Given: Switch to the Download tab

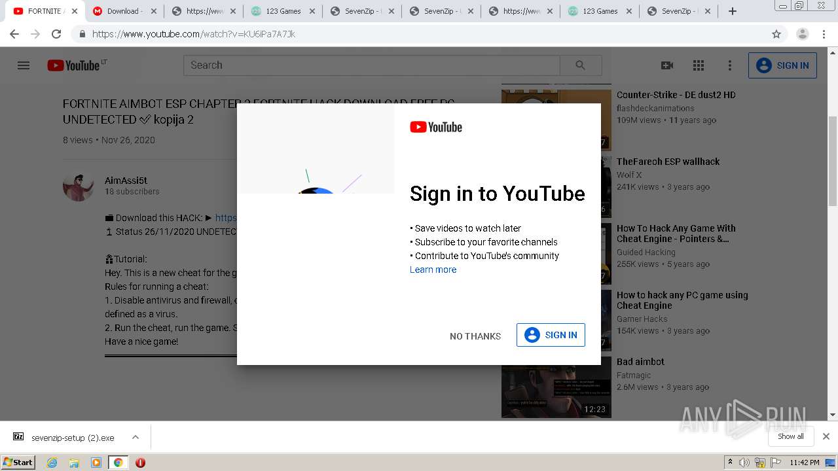Looking at the screenshot, I should click(124, 11).
